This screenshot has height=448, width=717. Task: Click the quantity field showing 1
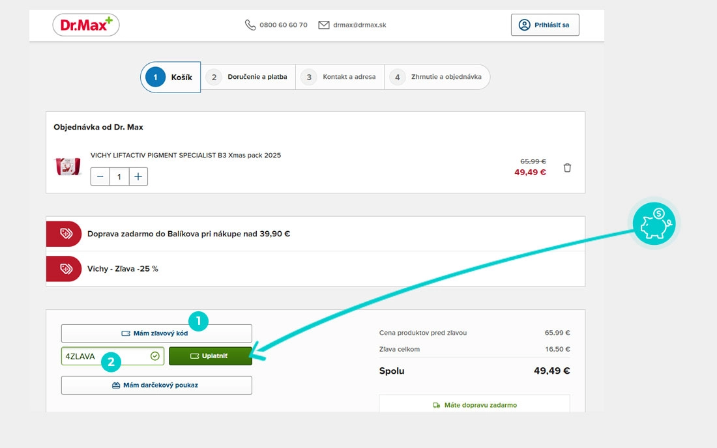(x=119, y=176)
